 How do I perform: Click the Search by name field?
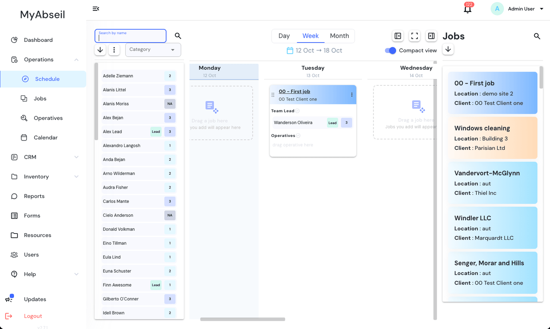click(x=130, y=36)
